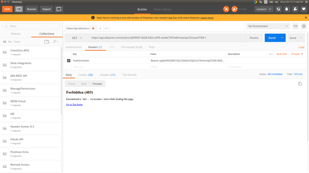The width and height of the screenshot is (309, 173).
Task: Open the interceptor satellite icon
Action: pos(226,9)
